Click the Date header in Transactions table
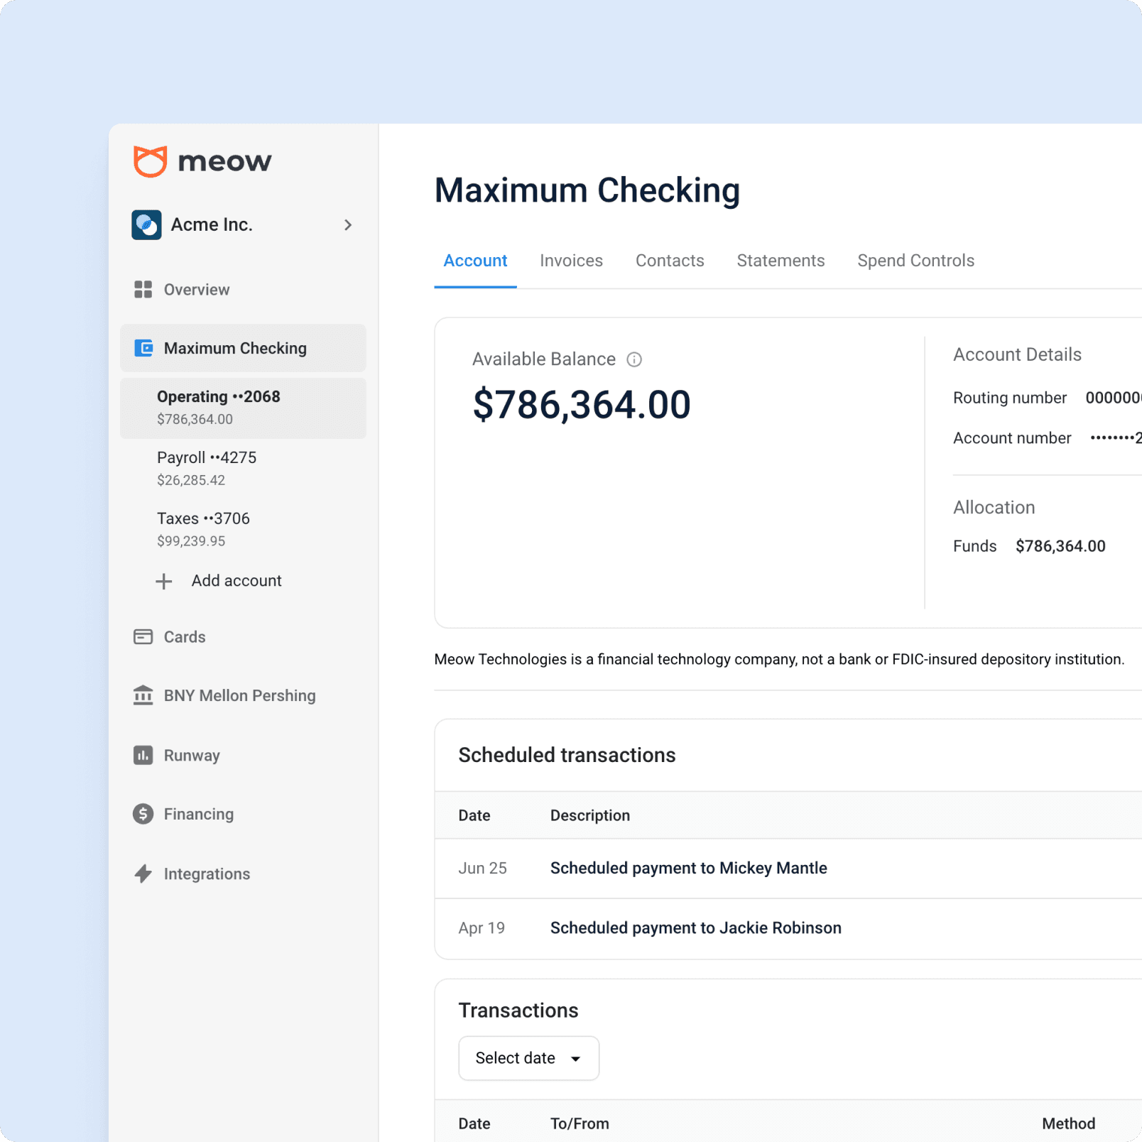Viewport: 1142px width, 1142px height. click(x=474, y=1124)
